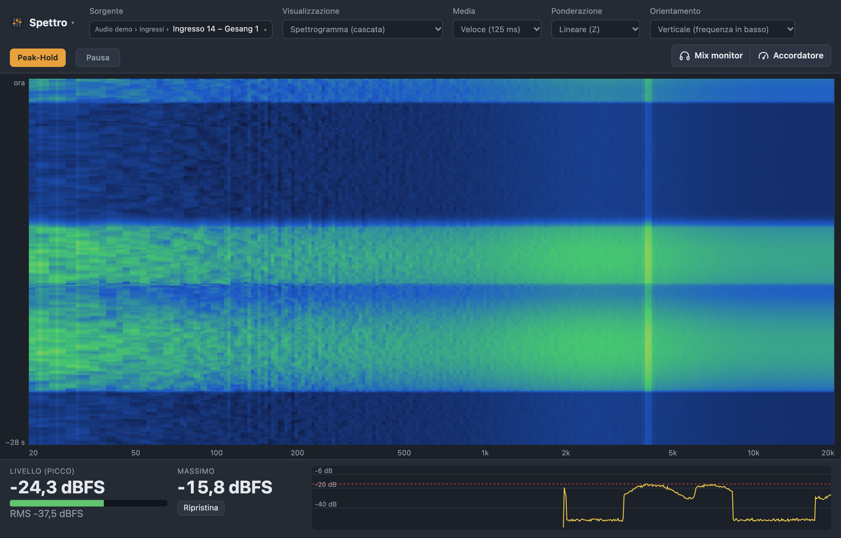The height and width of the screenshot is (538, 841).
Task: Toggle the Peak-Hold button
Action: [x=38, y=58]
